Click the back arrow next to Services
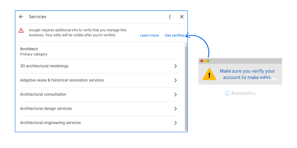The width and height of the screenshot is (297, 148). (21, 17)
